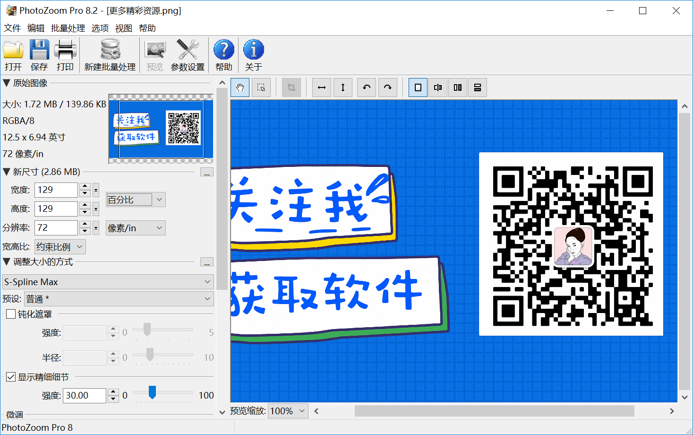The height and width of the screenshot is (435, 693).
Task: Print with the 打印 printer icon
Action: (65, 55)
